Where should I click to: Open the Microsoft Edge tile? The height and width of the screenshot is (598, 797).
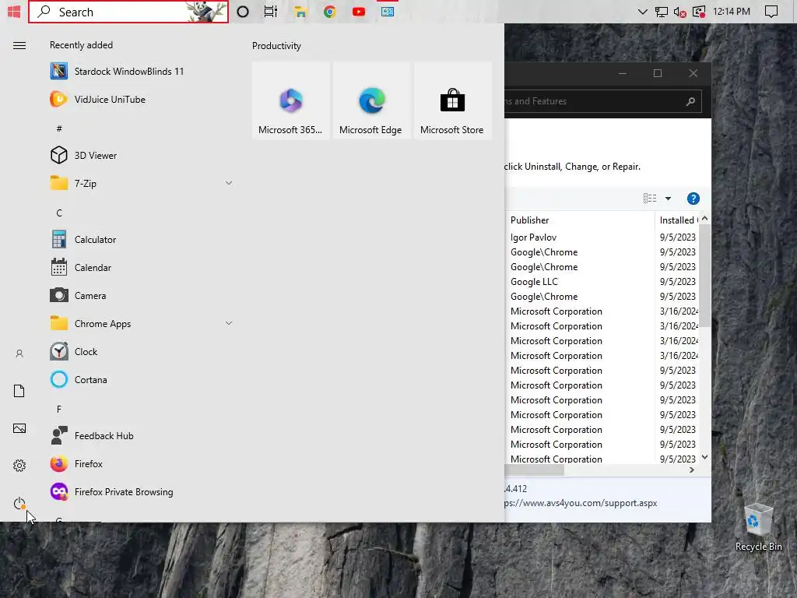(x=371, y=100)
